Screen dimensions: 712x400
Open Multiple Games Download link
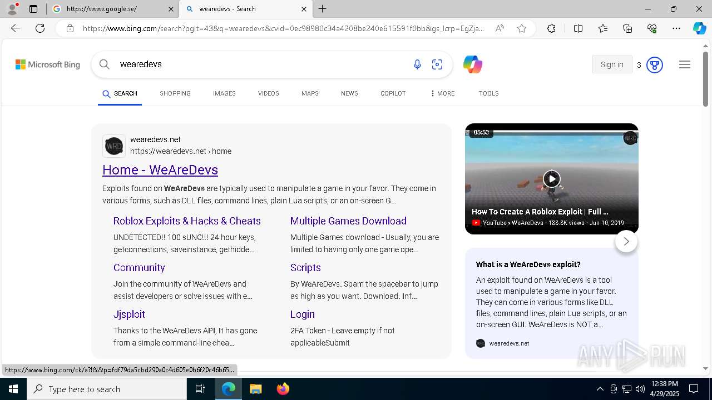348,221
